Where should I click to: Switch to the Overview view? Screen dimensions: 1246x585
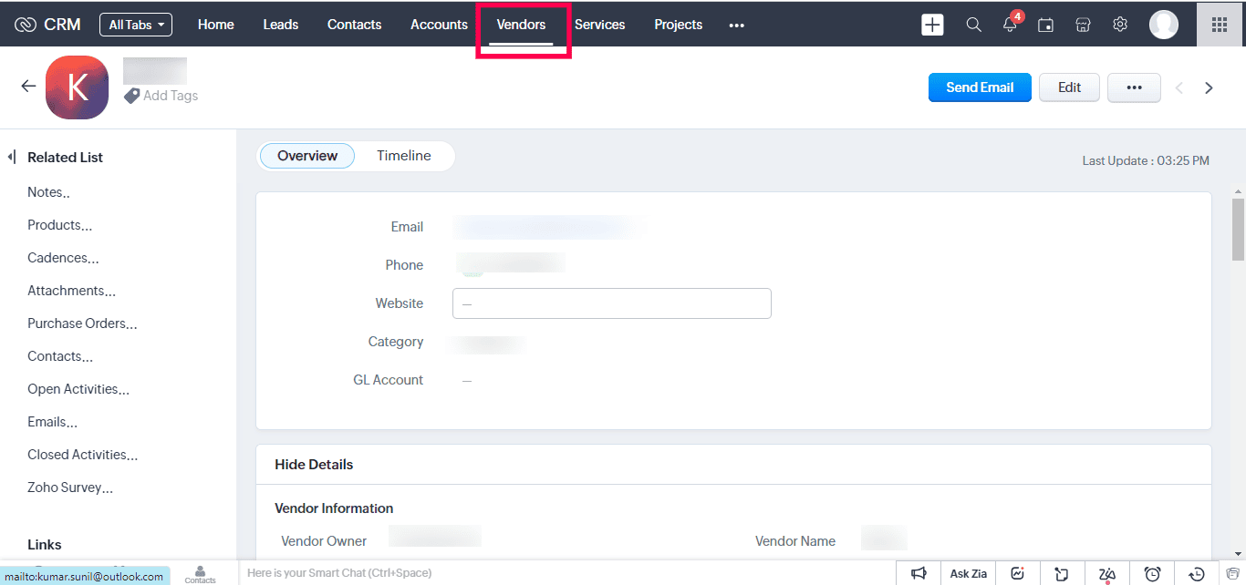[307, 156]
